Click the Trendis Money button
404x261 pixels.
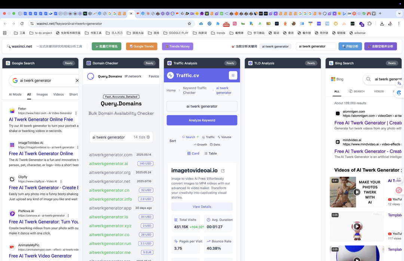coord(178,46)
